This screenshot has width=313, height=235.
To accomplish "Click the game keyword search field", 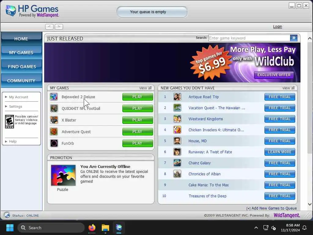I will tap(249, 38).
